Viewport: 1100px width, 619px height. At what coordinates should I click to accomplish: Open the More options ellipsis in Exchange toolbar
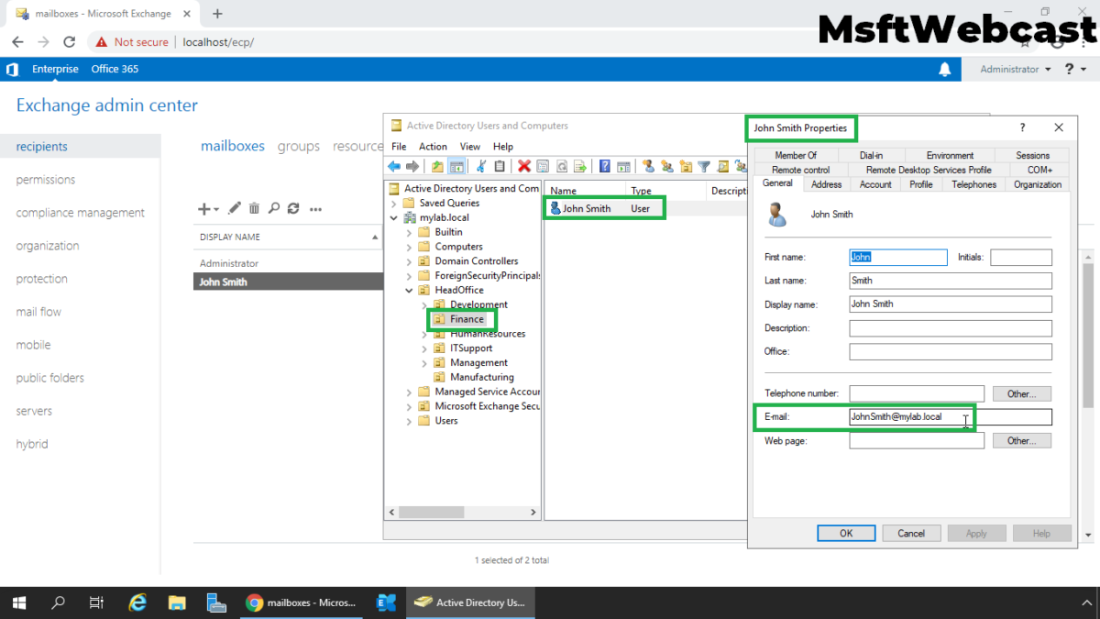pos(315,208)
